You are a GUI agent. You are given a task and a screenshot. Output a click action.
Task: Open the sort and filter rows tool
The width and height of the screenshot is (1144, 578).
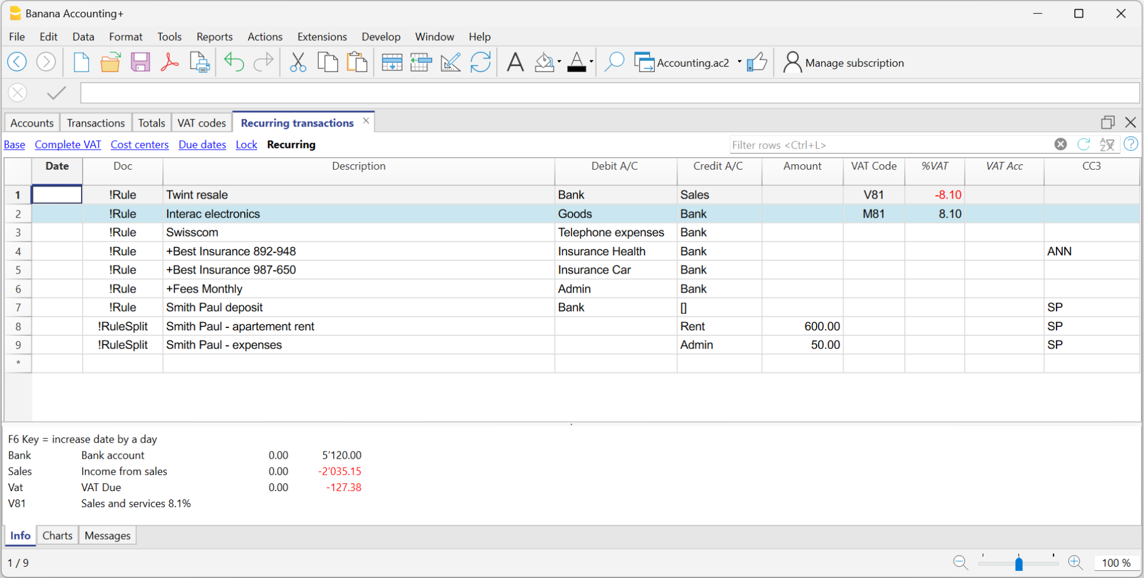click(x=1107, y=144)
